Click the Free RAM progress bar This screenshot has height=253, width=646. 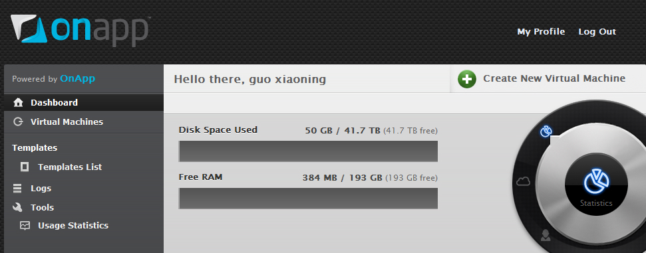tap(308, 199)
